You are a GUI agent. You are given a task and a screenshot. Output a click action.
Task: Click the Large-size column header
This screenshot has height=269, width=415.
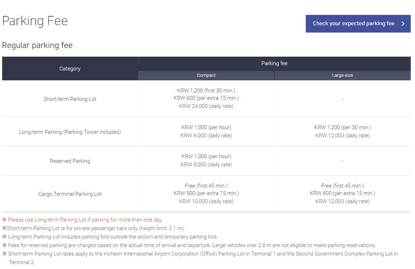coord(342,75)
